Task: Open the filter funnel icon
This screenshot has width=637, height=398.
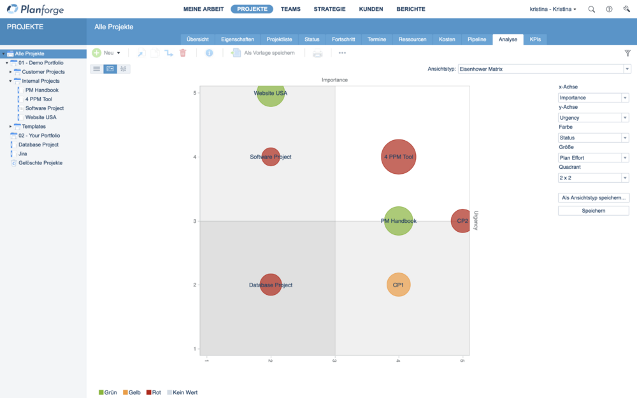Action: (x=627, y=53)
